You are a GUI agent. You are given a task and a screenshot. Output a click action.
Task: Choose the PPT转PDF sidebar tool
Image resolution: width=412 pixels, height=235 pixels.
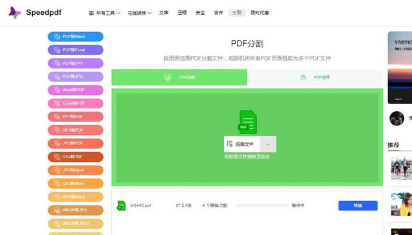tap(76, 117)
